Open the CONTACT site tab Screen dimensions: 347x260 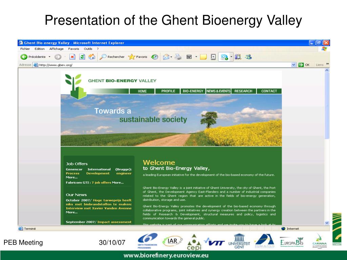click(269, 91)
